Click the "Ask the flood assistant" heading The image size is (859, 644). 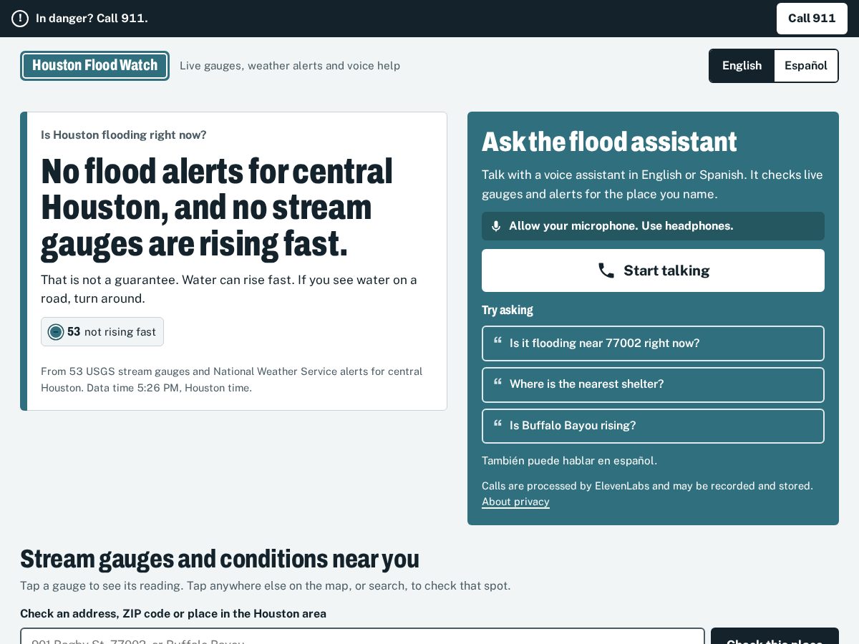pyautogui.click(x=609, y=142)
